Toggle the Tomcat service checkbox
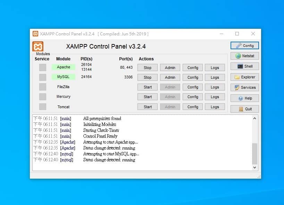 coord(42,107)
